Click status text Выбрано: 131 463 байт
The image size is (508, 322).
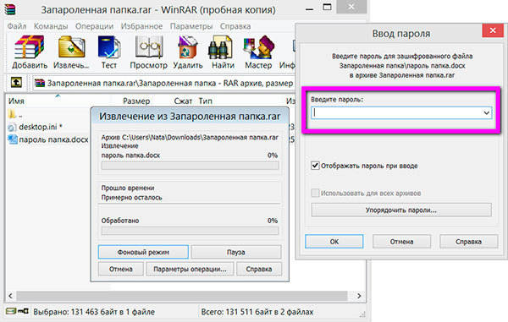coord(94,312)
